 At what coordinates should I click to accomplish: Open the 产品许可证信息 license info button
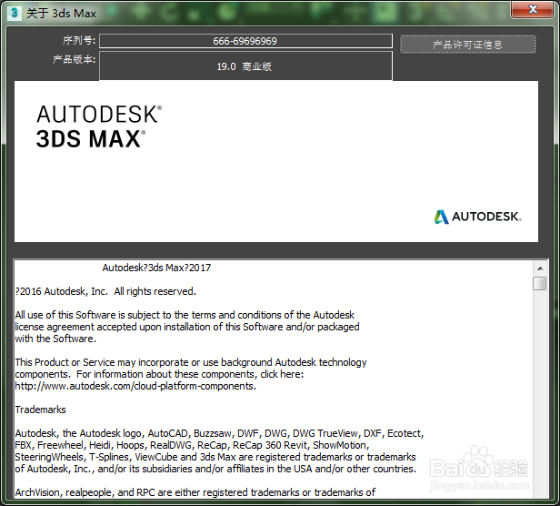pyautogui.click(x=468, y=45)
